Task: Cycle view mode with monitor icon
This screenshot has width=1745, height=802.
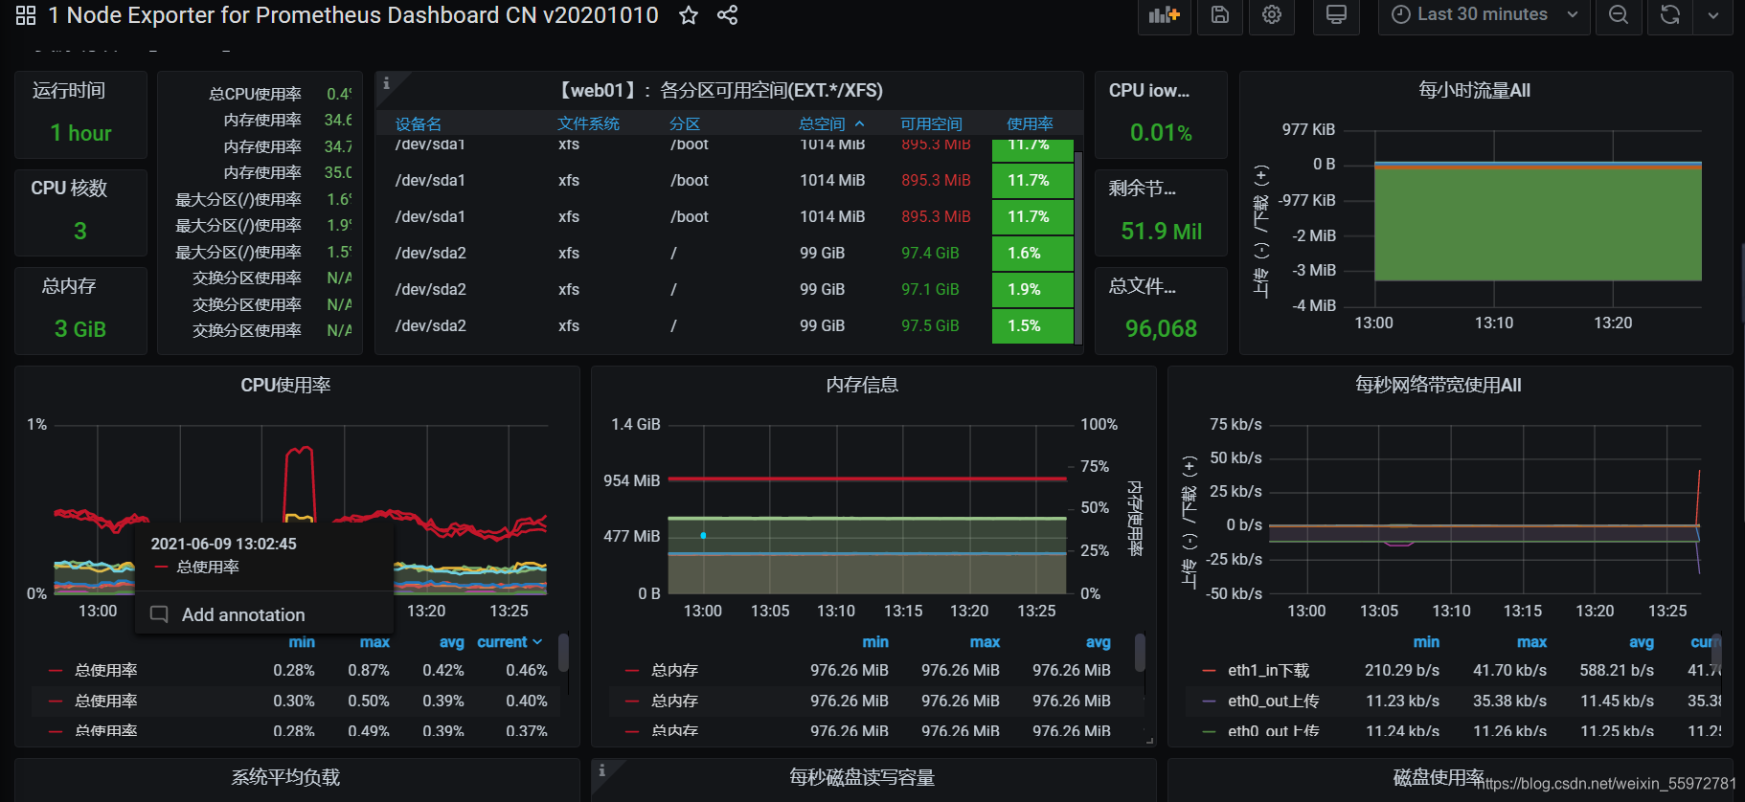Action: [1336, 15]
